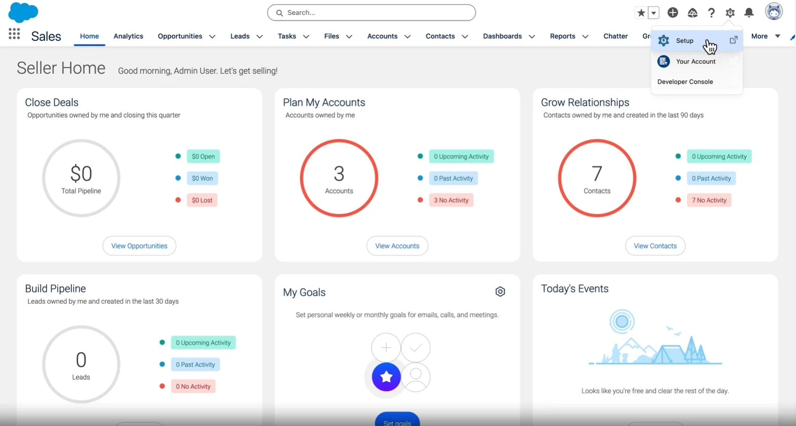Screen dimensions: 796x426
Task: Click 0 Upcoming Activity in Grow Relationships
Action: (719, 156)
